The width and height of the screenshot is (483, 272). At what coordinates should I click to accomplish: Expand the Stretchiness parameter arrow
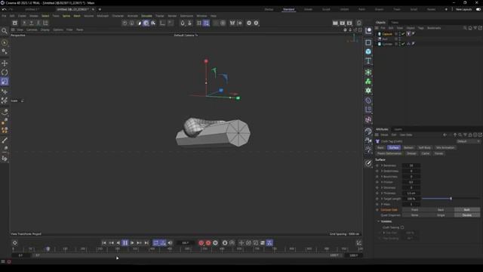[382, 172]
